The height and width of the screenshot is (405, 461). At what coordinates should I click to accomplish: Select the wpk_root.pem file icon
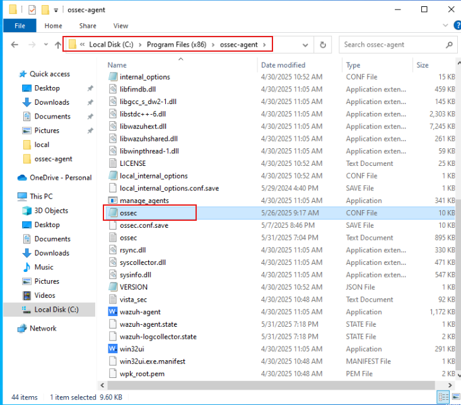(113, 373)
